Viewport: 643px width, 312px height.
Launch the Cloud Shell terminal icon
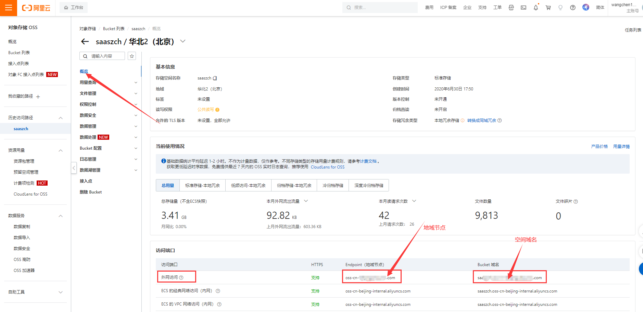(x=524, y=8)
